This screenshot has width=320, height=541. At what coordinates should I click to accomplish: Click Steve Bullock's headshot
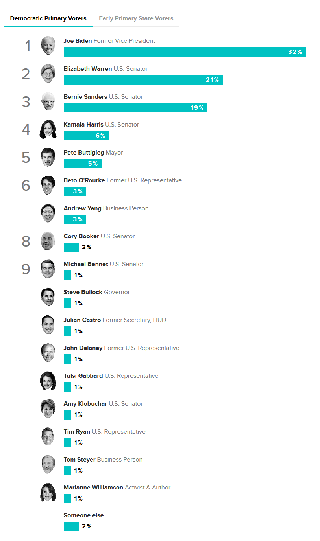[48, 297]
